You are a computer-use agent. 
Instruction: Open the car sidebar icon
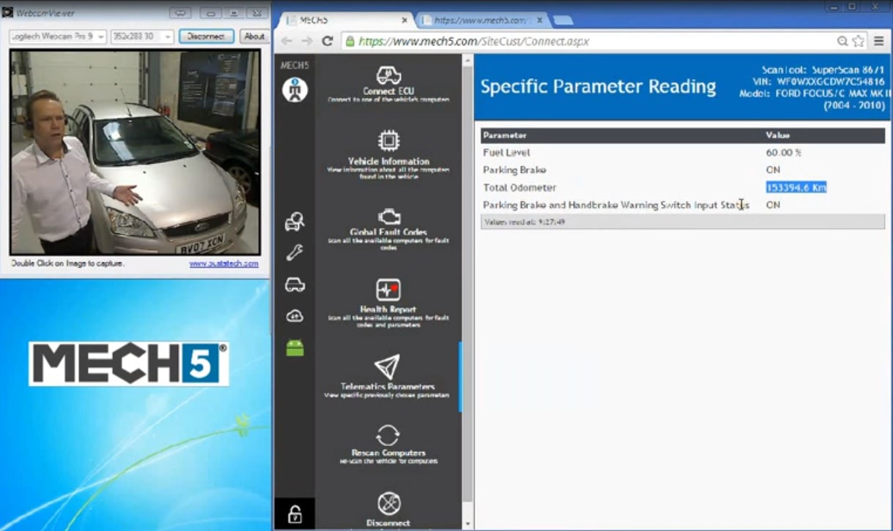pos(294,285)
